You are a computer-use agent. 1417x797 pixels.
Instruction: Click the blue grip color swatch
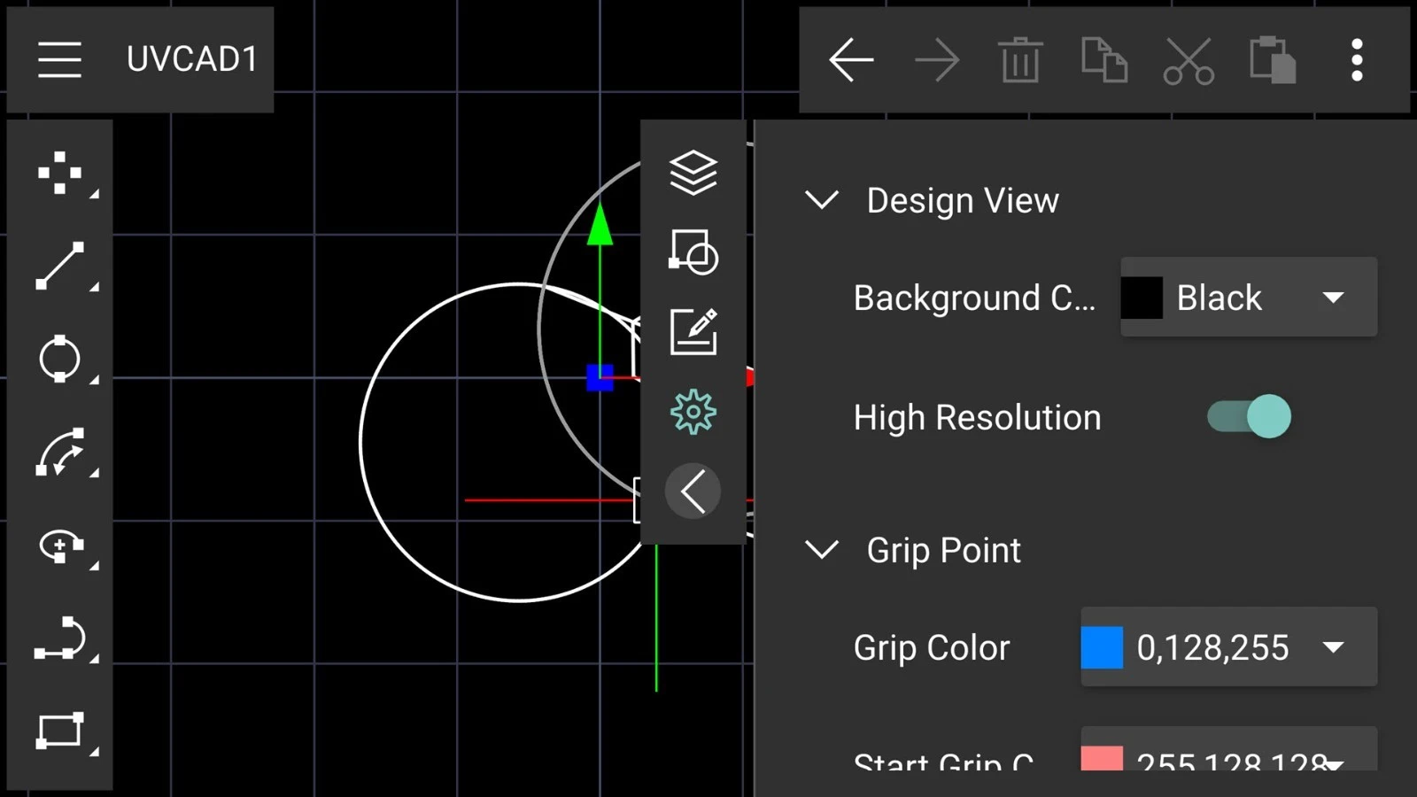(x=1102, y=647)
